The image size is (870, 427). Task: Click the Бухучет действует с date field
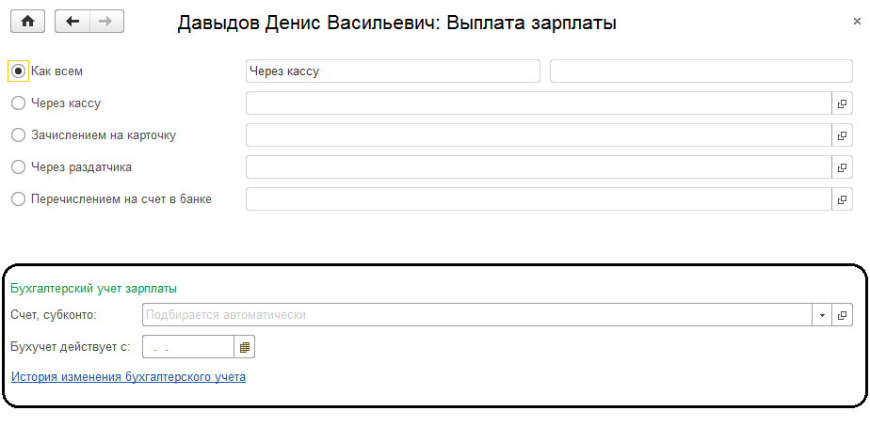click(187, 347)
